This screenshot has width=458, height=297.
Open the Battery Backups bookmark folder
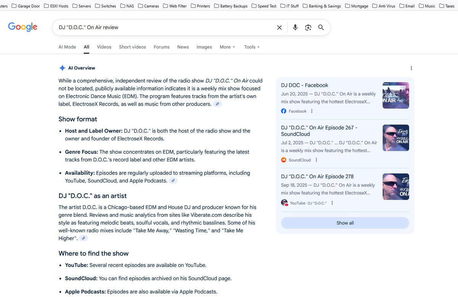pos(231,6)
